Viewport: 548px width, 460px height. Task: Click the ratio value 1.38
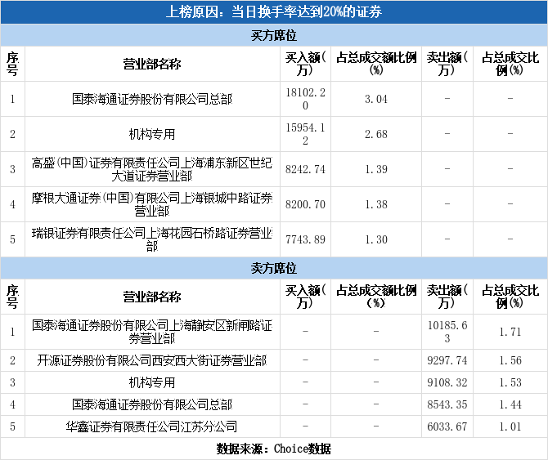coord(376,204)
